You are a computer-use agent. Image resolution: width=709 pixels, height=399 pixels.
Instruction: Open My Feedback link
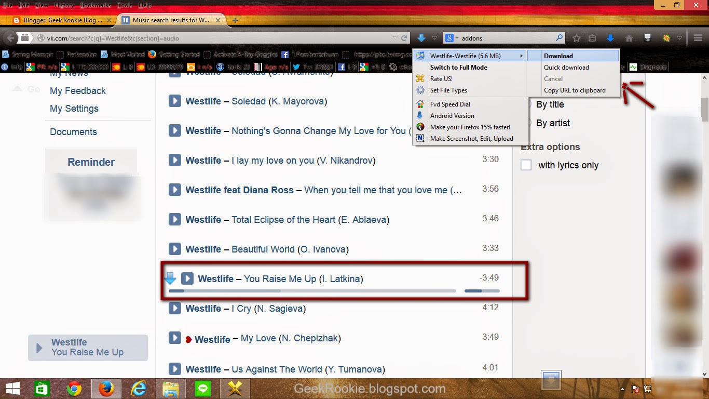[78, 91]
